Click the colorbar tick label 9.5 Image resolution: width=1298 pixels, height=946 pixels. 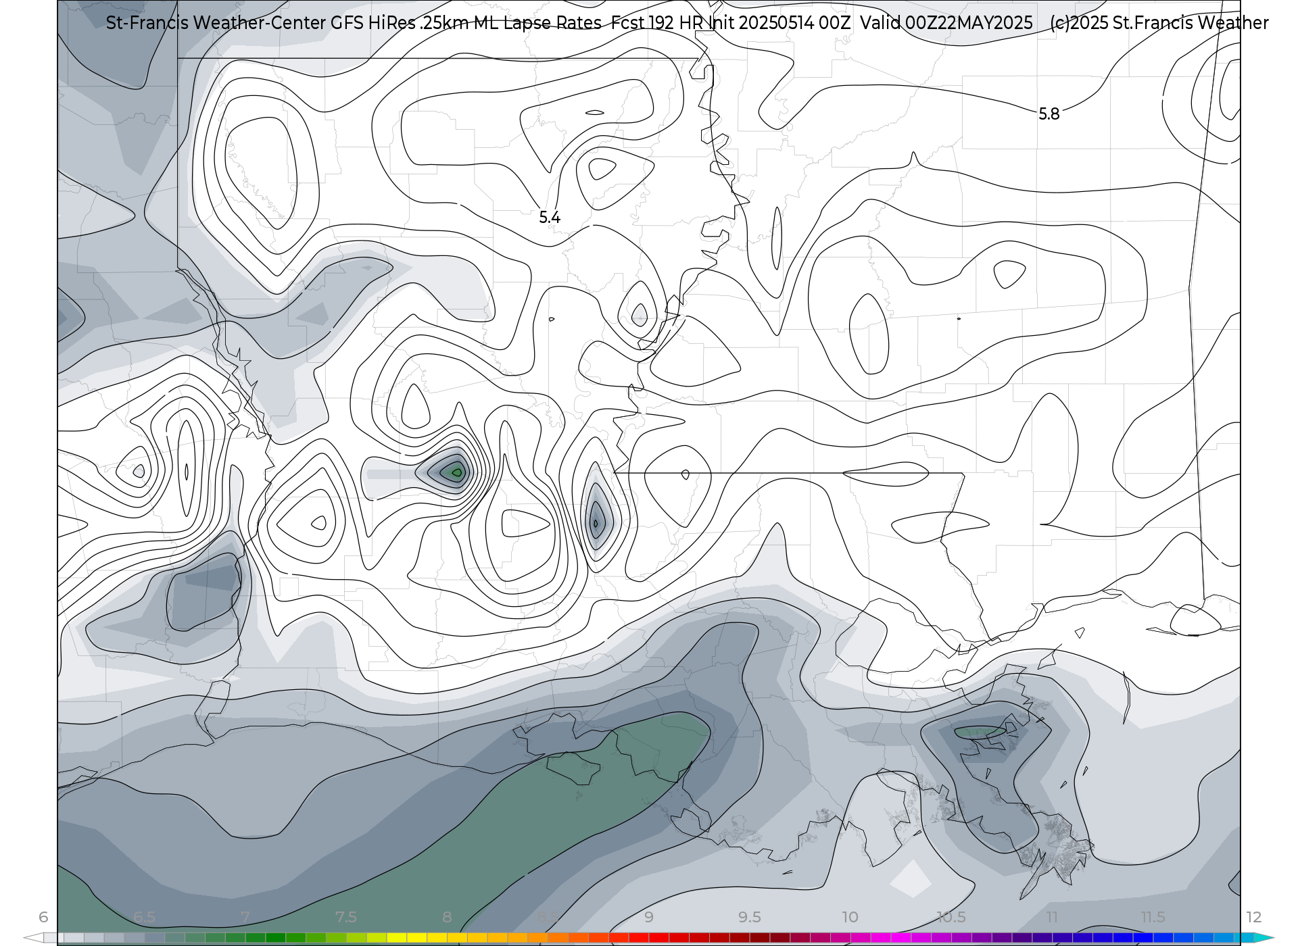(x=749, y=917)
